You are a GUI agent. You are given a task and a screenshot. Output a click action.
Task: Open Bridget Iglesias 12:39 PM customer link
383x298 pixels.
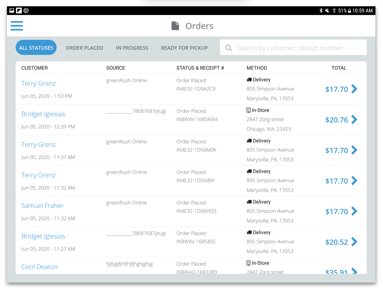(43, 114)
